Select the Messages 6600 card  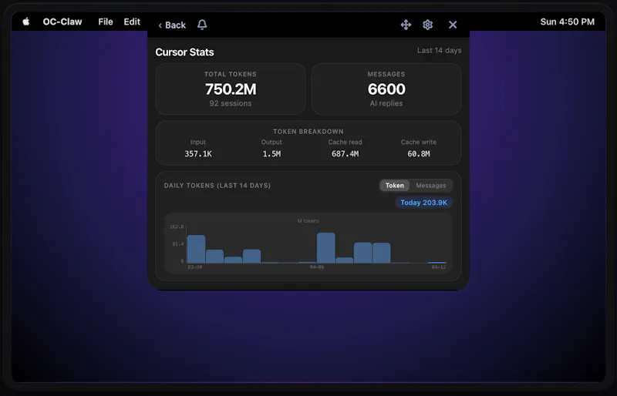pyautogui.click(x=386, y=89)
